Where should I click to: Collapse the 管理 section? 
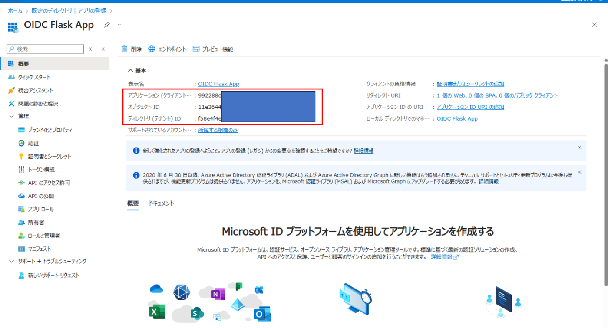click(11, 116)
